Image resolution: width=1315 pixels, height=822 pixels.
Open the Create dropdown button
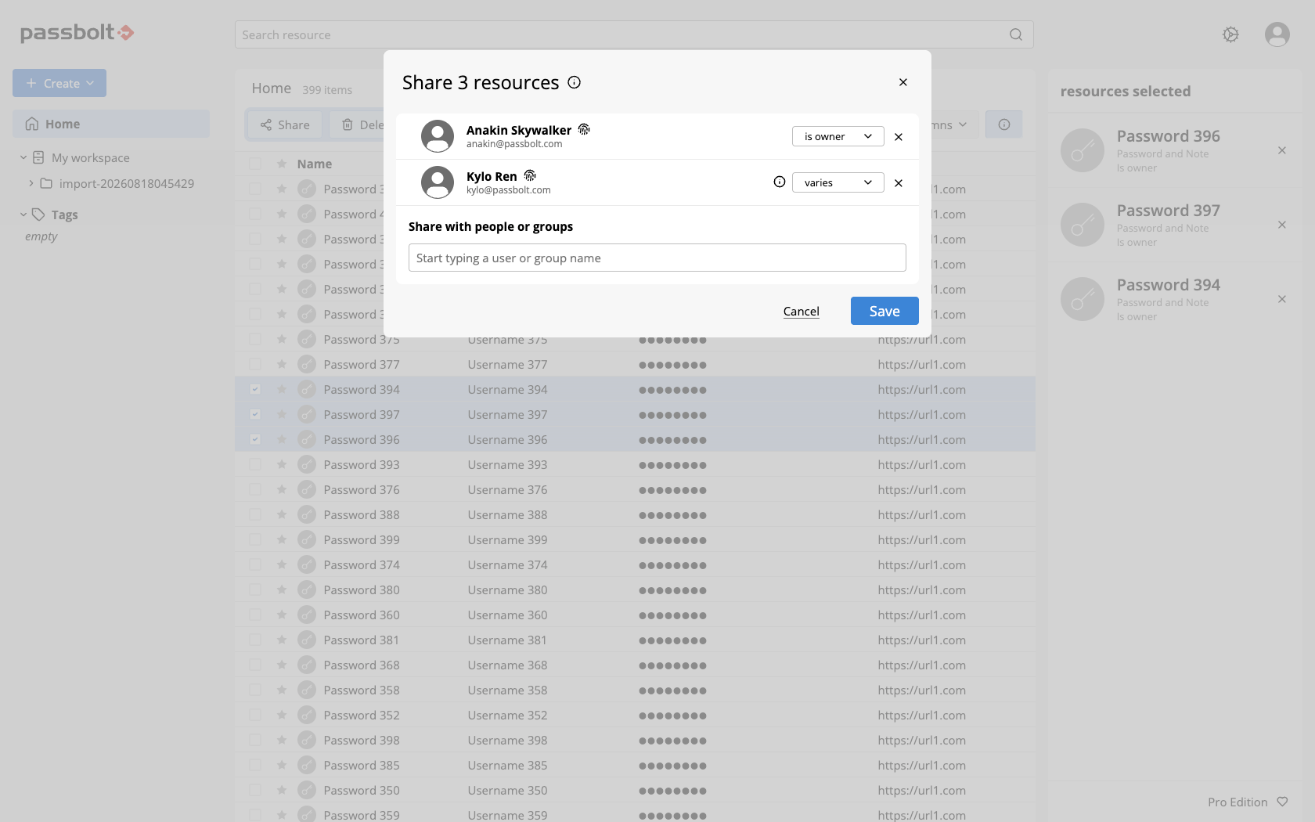tap(59, 83)
